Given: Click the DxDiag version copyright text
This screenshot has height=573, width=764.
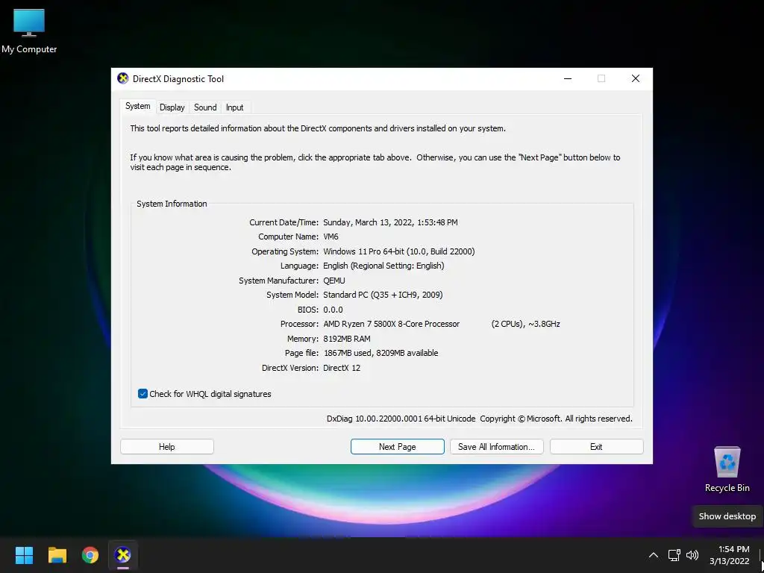Looking at the screenshot, I should tap(480, 419).
